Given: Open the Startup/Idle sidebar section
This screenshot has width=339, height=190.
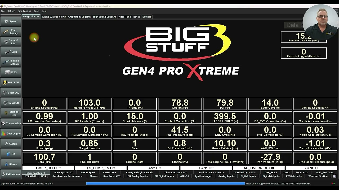Looking at the screenshot, I should [11, 42].
